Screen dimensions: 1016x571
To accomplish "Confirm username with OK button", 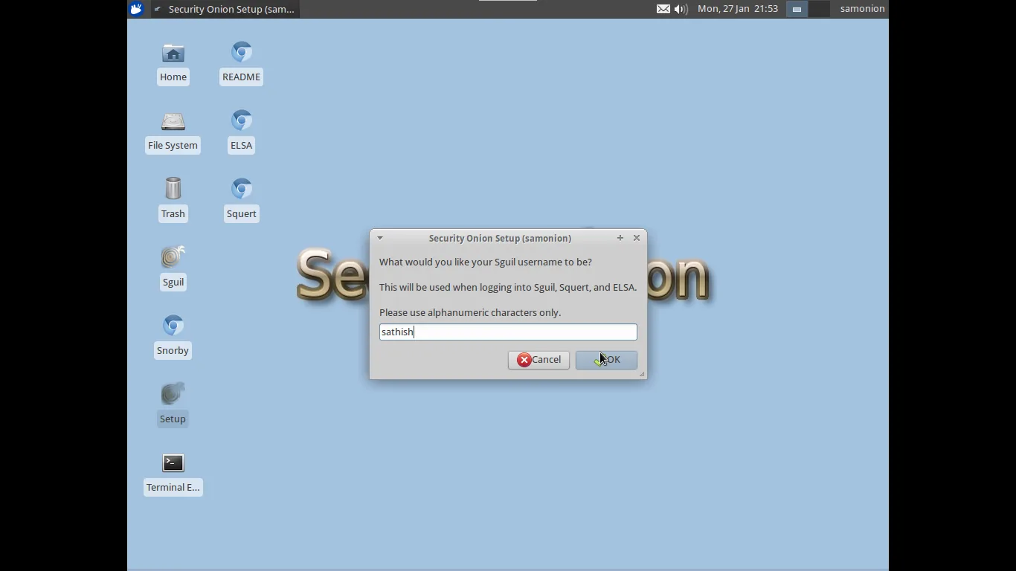I will 606,360.
